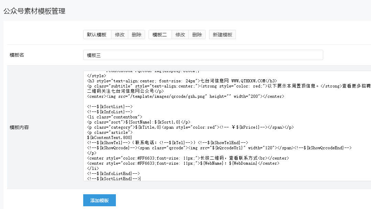Screen dimensions: 371x209
Task: Click the 长按二维码，查看联系方式 center line
Action: coord(188,158)
